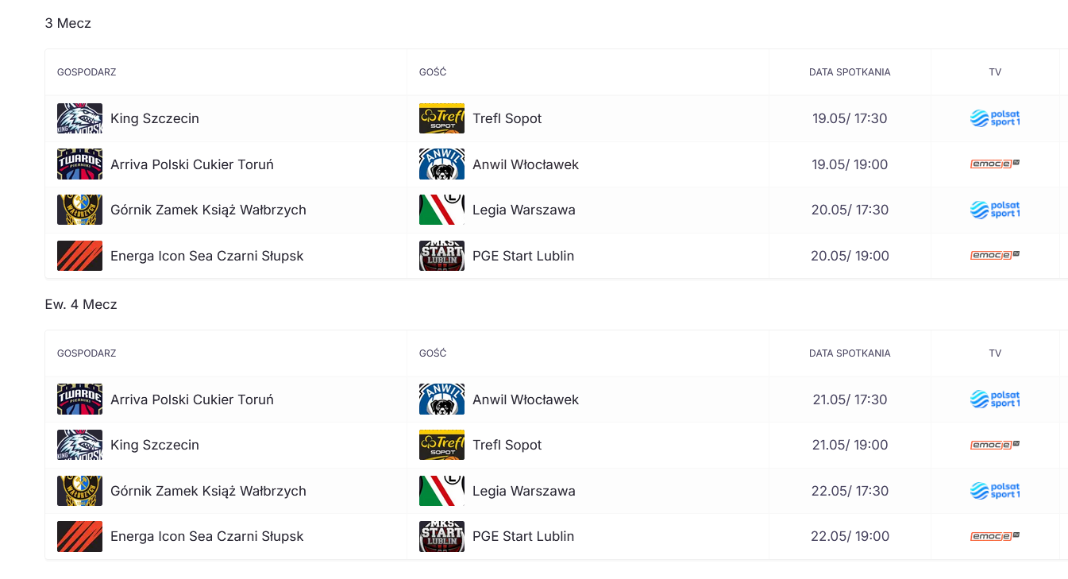1068x579 pixels.
Task: Click Arriva Polski Cukier Toruń name in Ew. 4 Mecz table
Action: coord(192,400)
